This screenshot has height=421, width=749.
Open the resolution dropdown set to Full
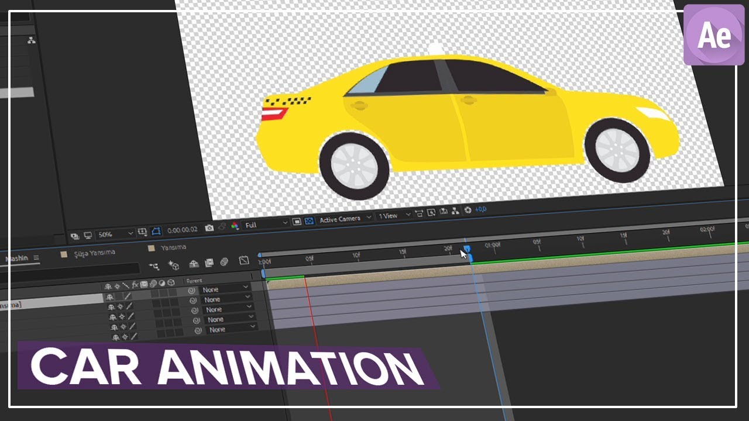click(x=266, y=224)
